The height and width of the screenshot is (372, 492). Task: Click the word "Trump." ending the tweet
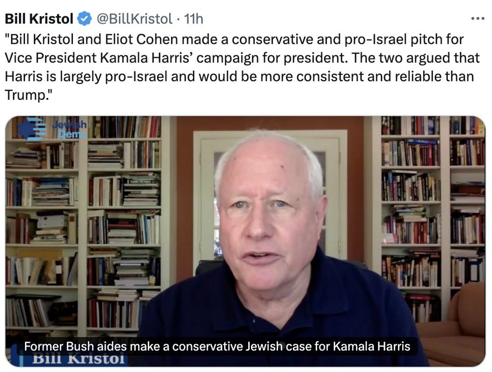pos(29,95)
